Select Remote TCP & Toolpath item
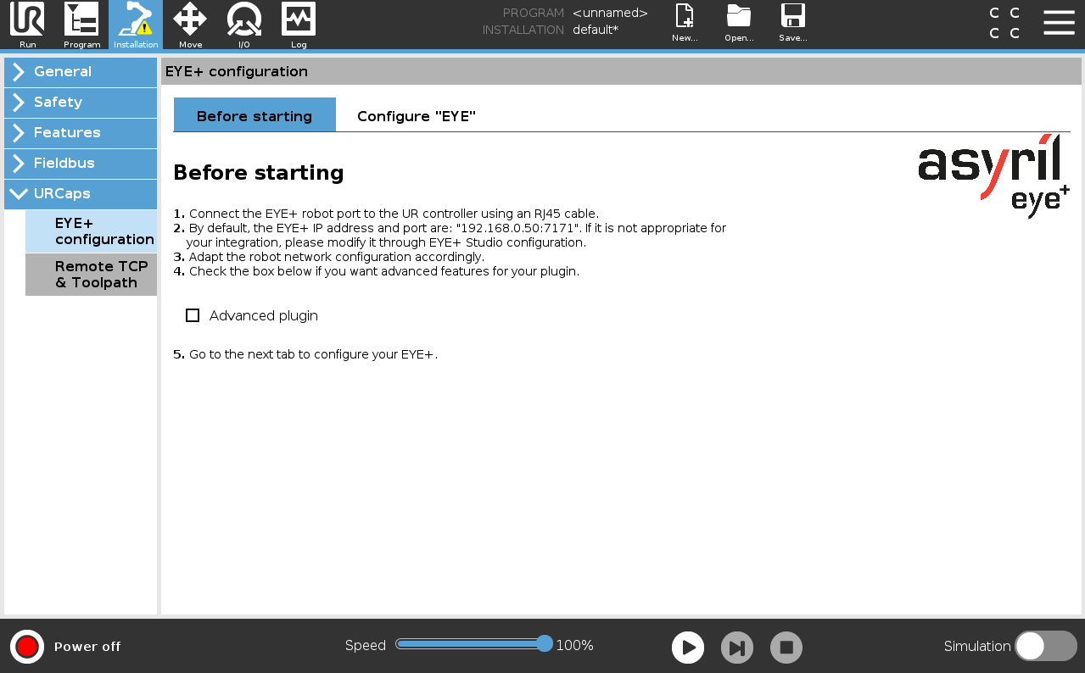The width and height of the screenshot is (1085, 673). [x=92, y=275]
